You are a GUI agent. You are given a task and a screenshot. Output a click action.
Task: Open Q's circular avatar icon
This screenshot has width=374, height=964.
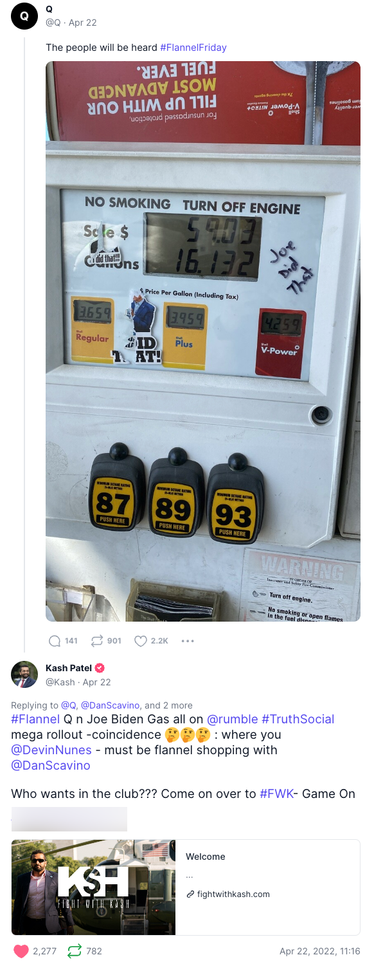(x=24, y=16)
